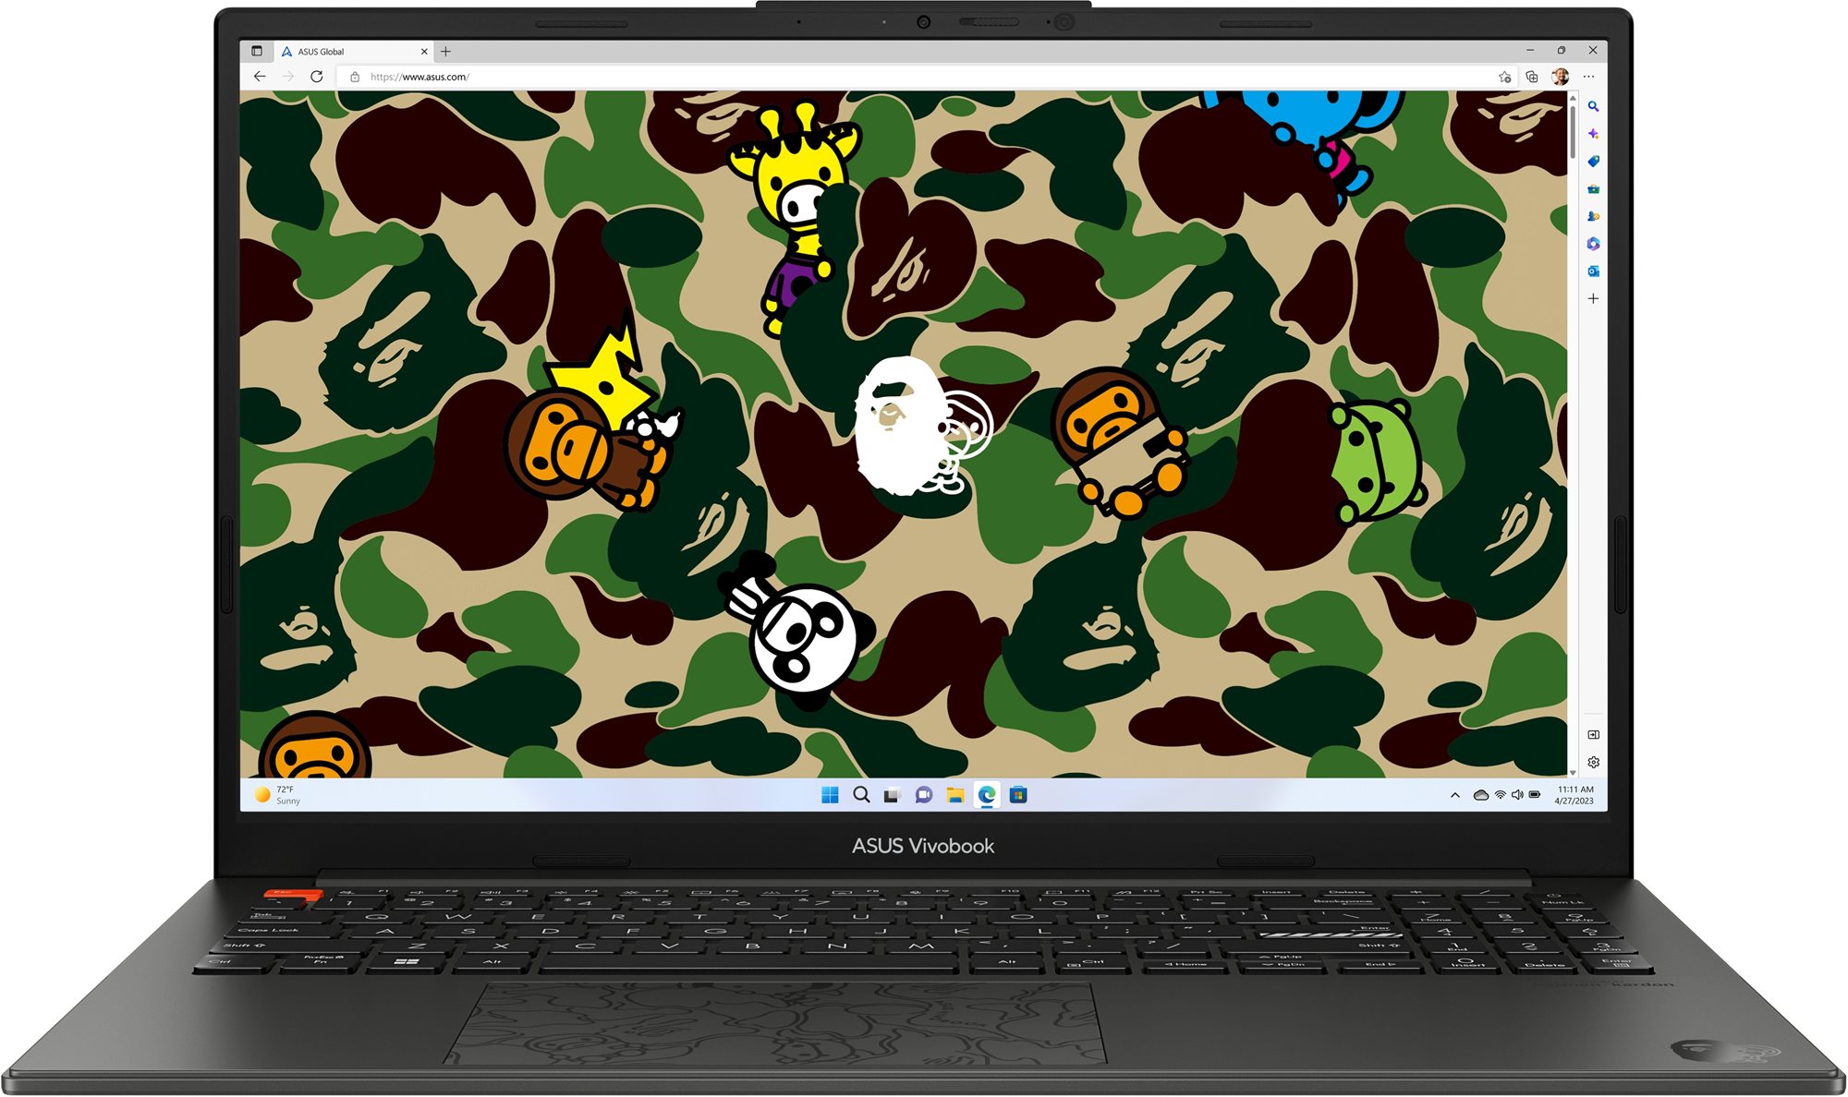Open the user profile avatar
Image resolution: width=1848 pixels, height=1097 pixels.
[1561, 77]
